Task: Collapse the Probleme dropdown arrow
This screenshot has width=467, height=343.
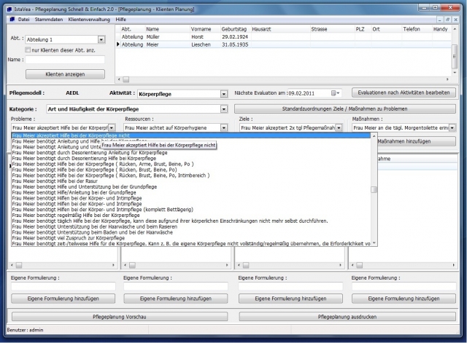Action: tap(112, 128)
